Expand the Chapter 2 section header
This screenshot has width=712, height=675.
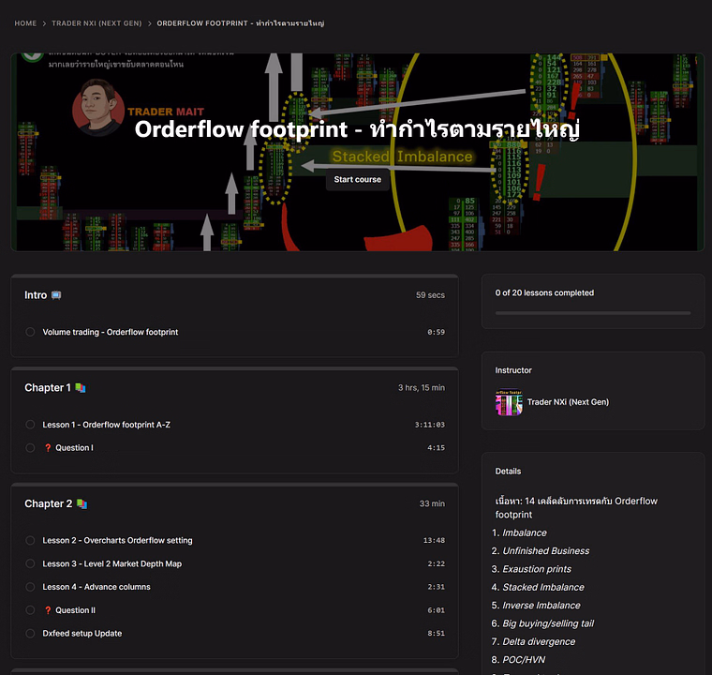point(235,503)
